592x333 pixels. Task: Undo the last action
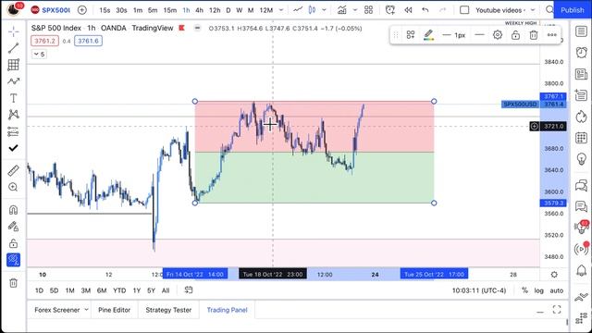click(x=425, y=10)
